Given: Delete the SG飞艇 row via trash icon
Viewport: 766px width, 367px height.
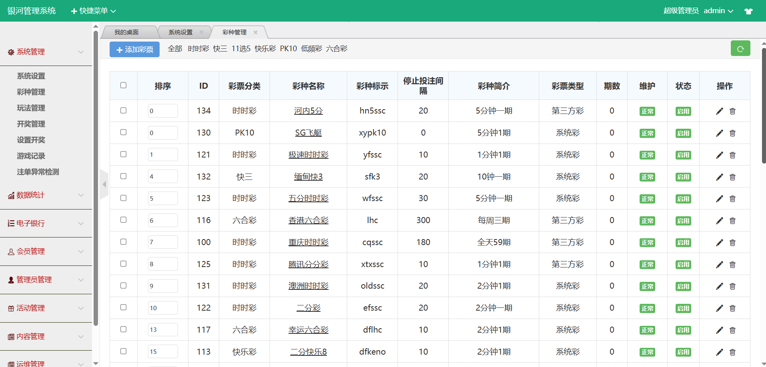Looking at the screenshot, I should [732, 133].
